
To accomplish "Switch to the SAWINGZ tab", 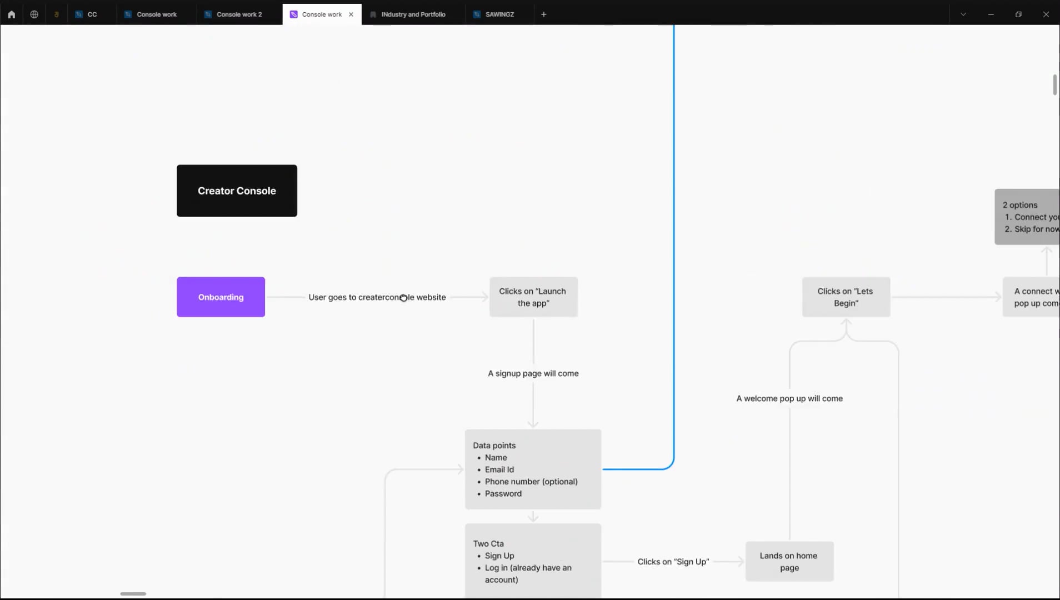I will [499, 14].
